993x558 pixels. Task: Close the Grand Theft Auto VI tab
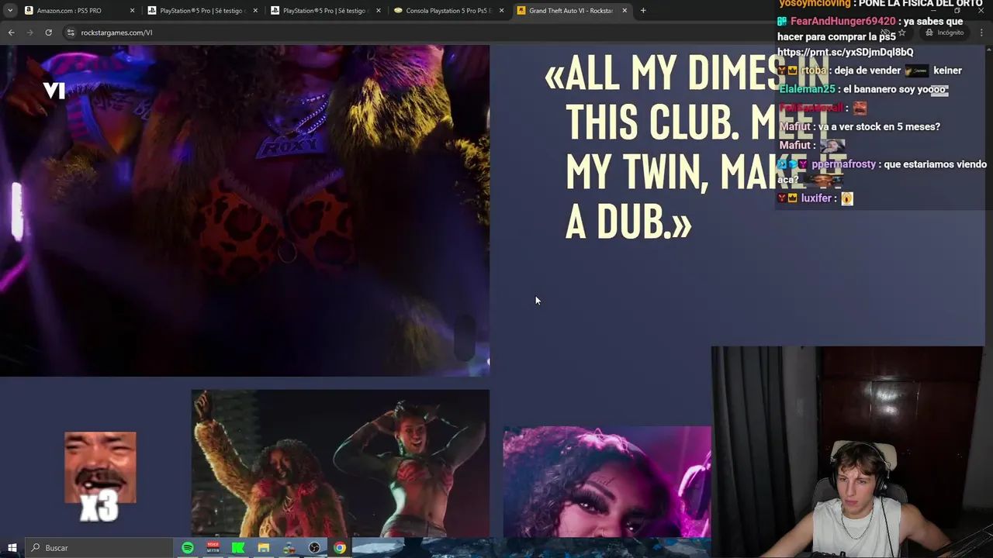625,11
